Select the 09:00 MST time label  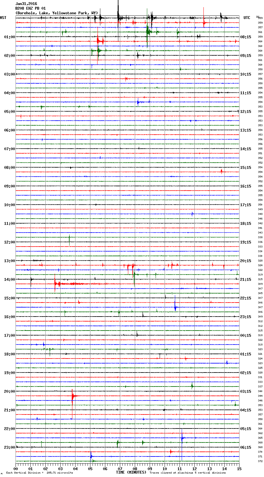pyautogui.click(x=10, y=186)
